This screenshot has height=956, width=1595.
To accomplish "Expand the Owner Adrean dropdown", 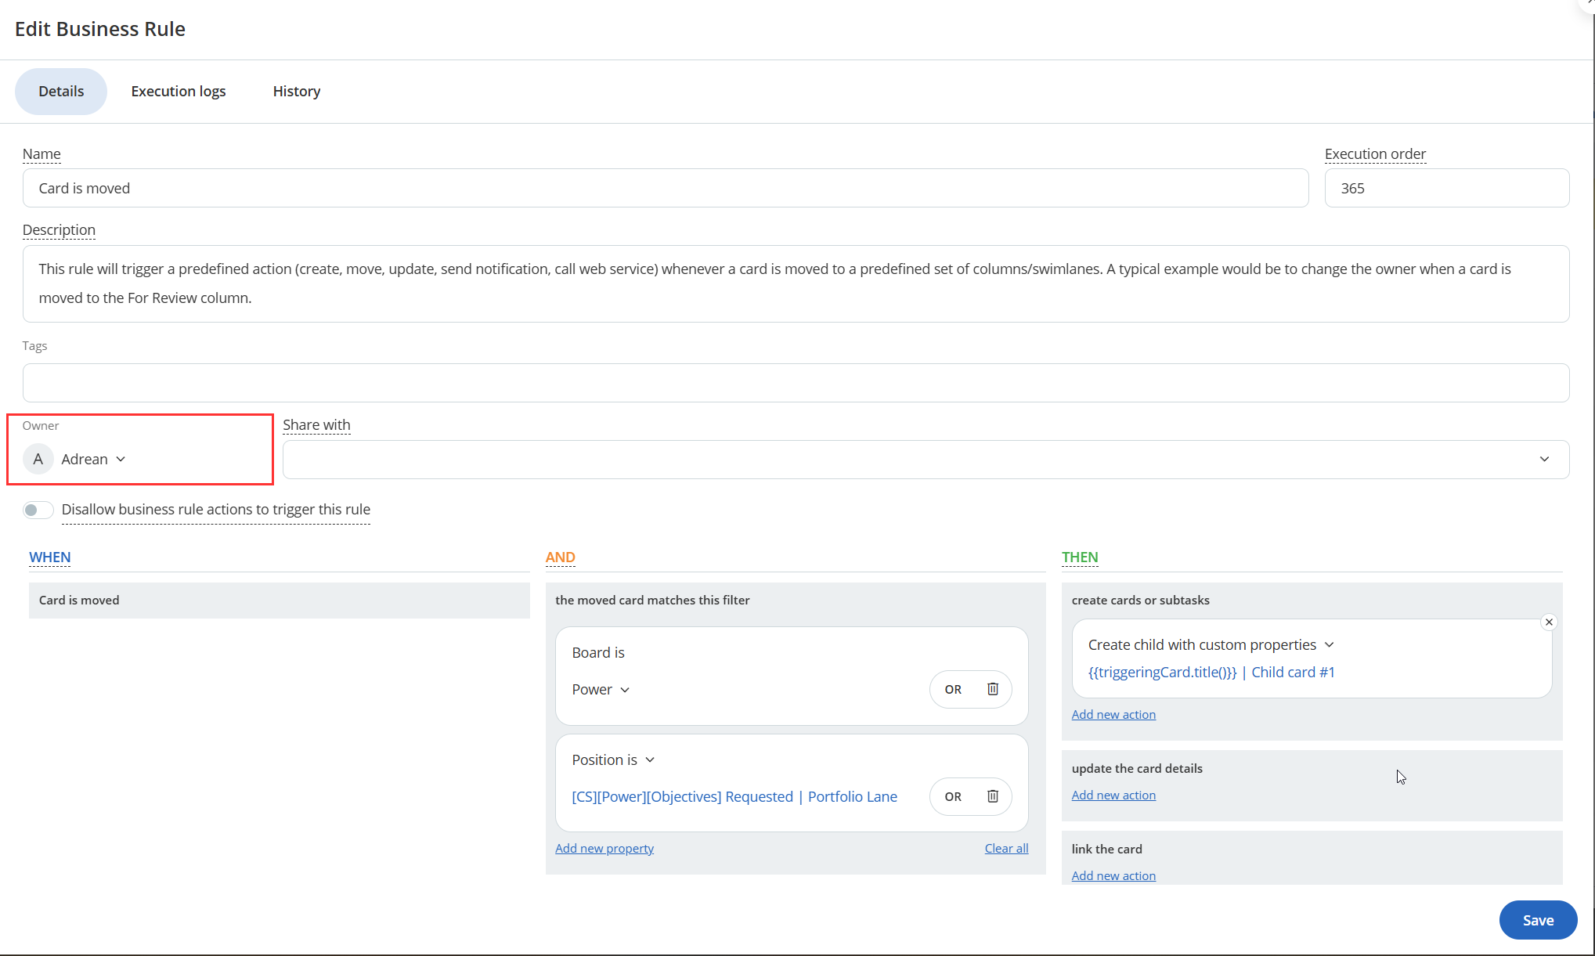I will coord(121,459).
